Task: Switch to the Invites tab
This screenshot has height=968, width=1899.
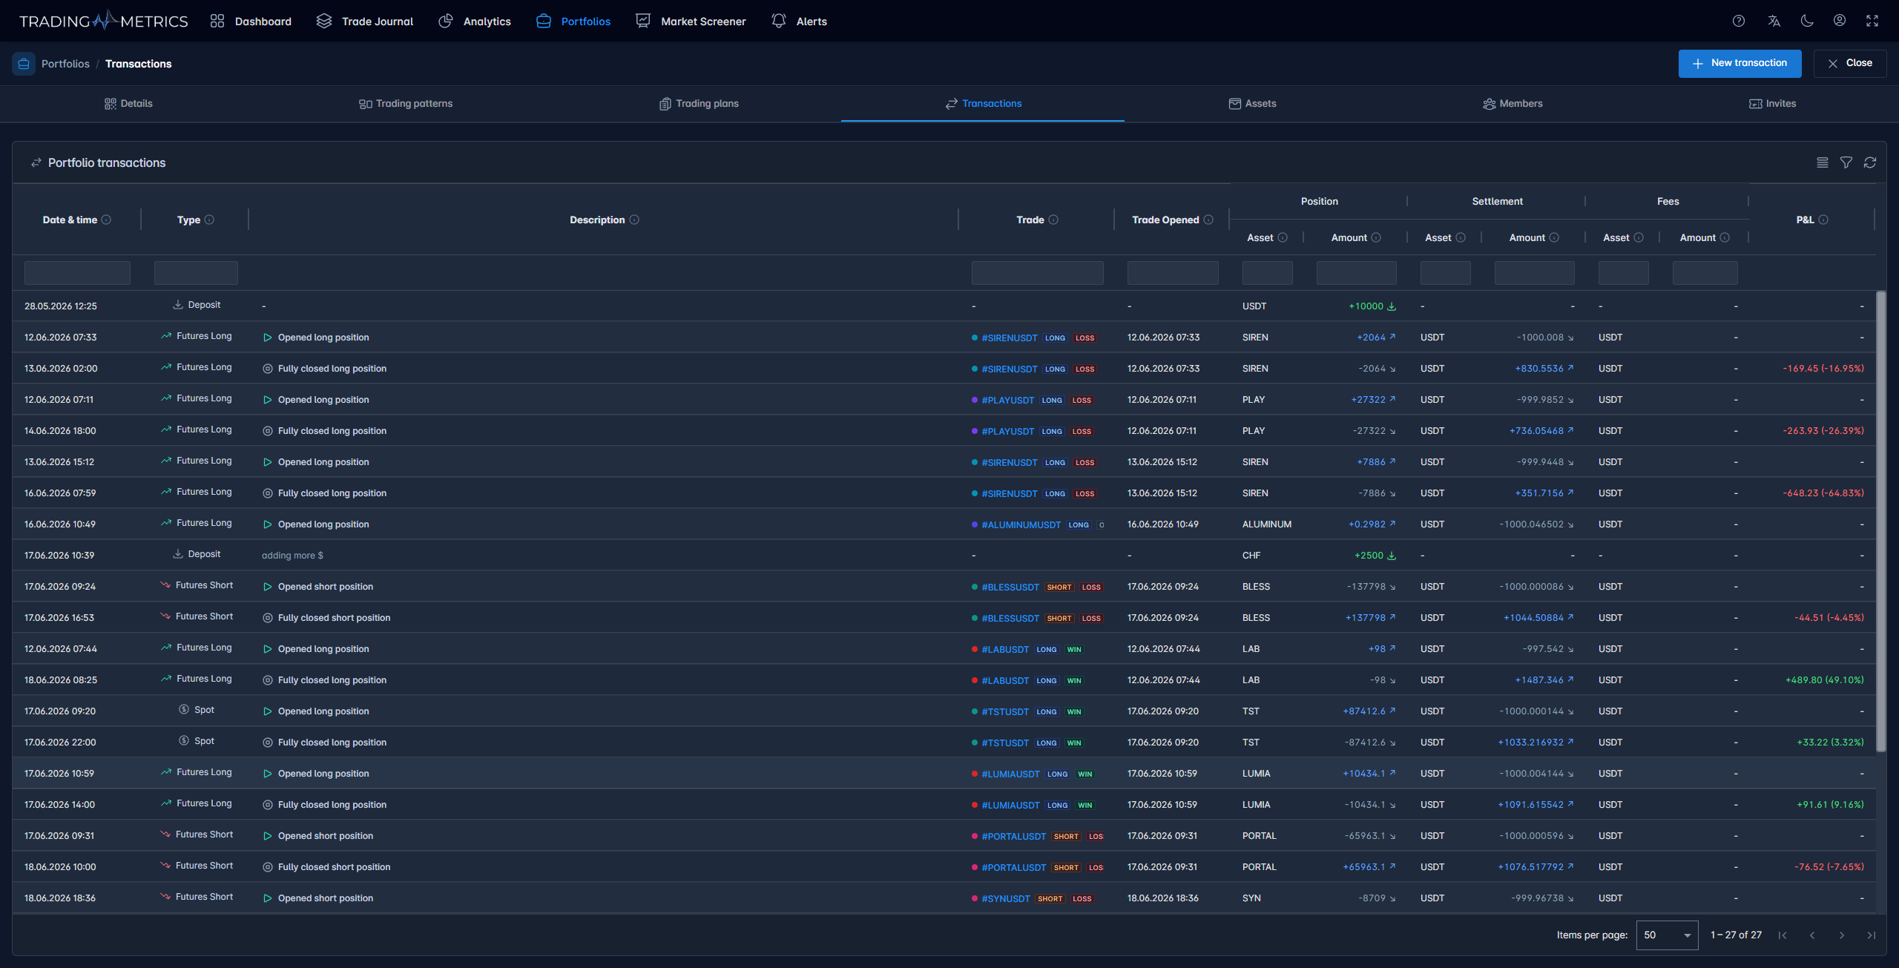Action: click(x=1773, y=104)
